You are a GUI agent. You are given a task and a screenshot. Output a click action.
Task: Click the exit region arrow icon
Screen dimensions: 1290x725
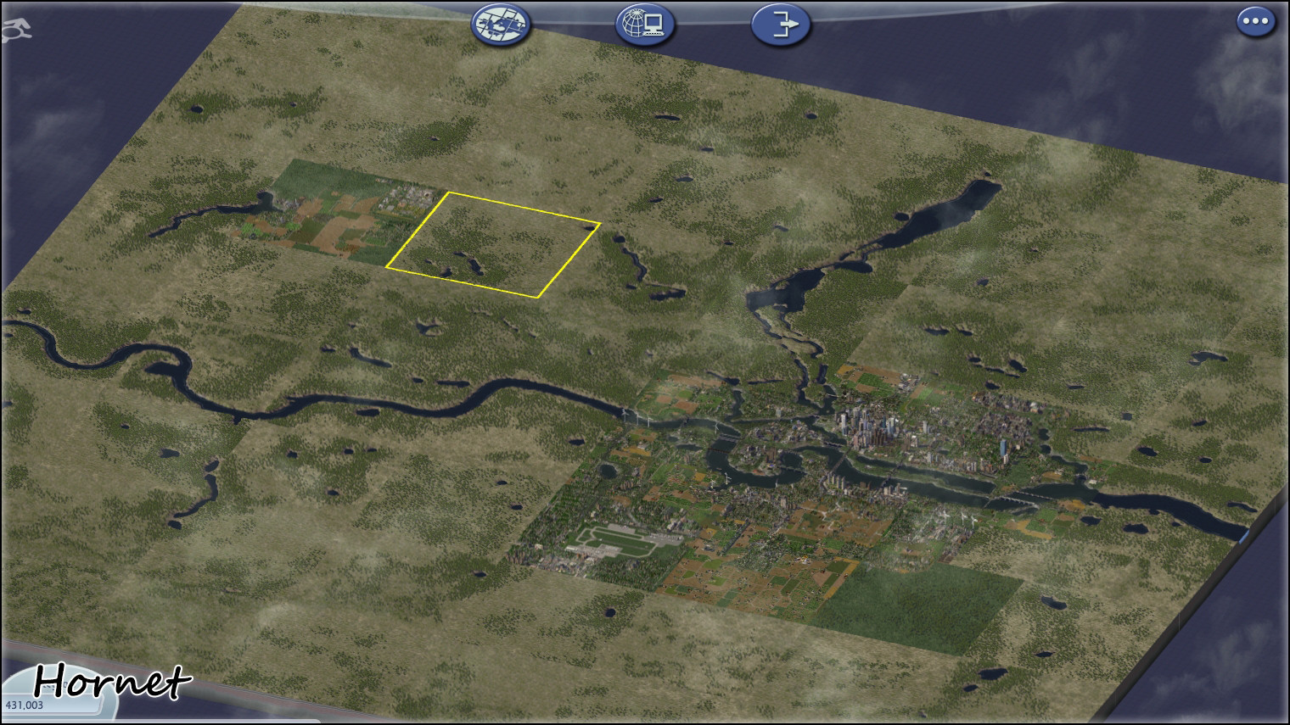coord(781,23)
